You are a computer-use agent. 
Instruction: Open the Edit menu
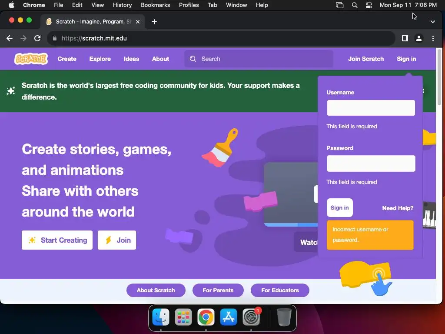[x=77, y=5]
